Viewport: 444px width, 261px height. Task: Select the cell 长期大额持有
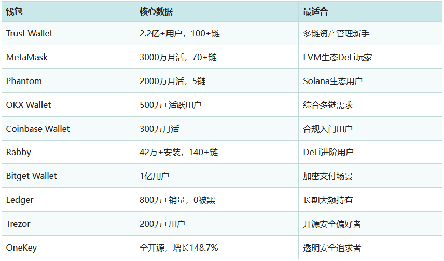[x=370, y=199]
